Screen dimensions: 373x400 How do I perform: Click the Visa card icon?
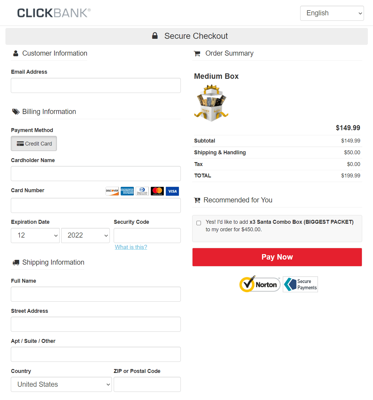click(x=172, y=191)
